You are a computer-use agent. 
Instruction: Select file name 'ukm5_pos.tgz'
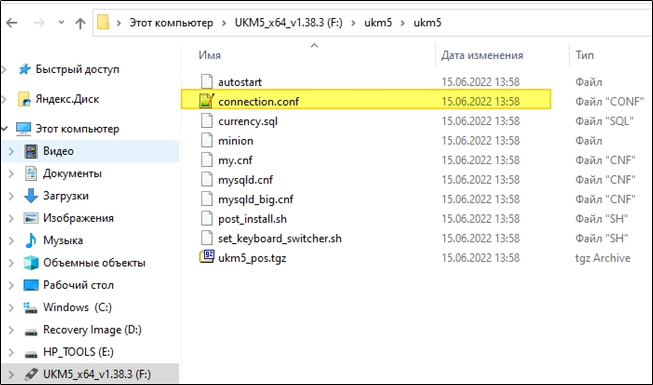pyautogui.click(x=252, y=258)
